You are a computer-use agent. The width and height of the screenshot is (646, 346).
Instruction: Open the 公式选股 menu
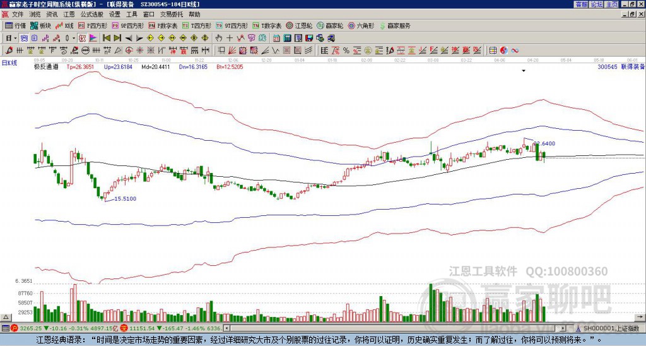(92, 15)
